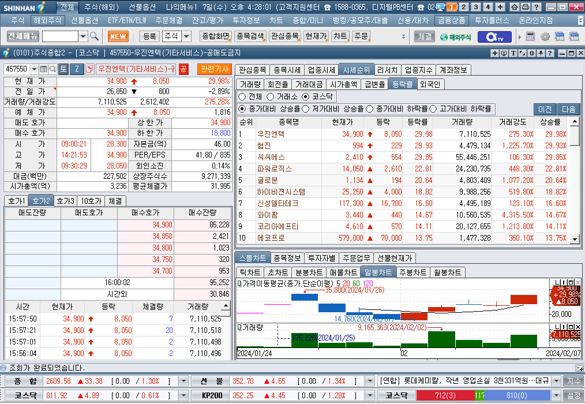Open the 해외주식 globe icon

tap(455, 36)
